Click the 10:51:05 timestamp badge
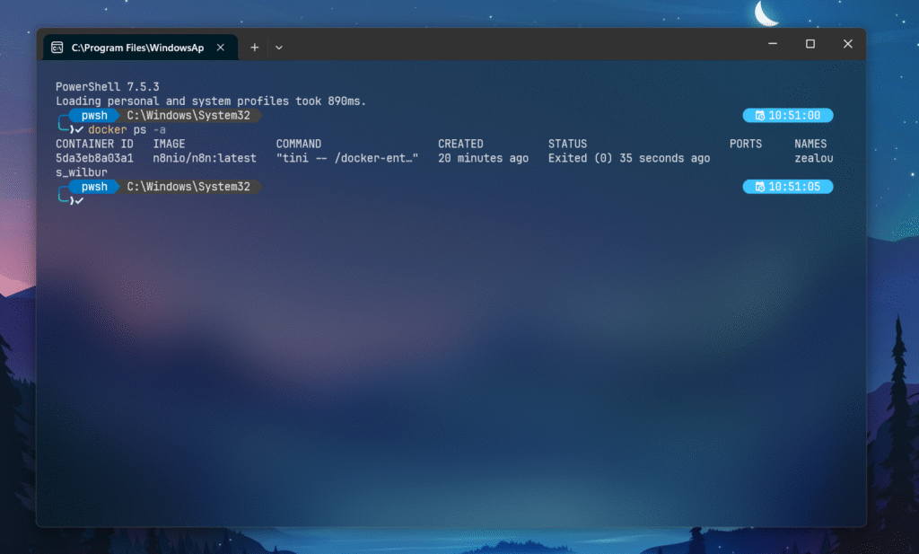Viewport: 919px width, 554px height. tap(788, 187)
